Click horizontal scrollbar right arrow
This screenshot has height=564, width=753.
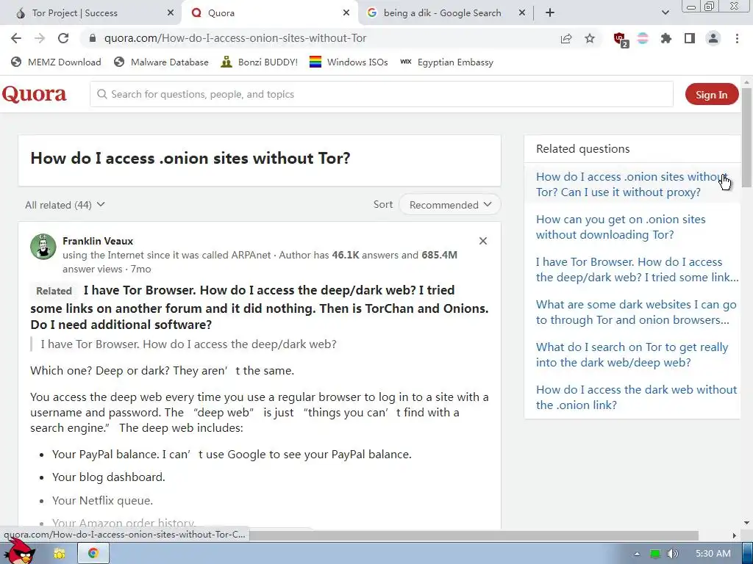point(735,535)
